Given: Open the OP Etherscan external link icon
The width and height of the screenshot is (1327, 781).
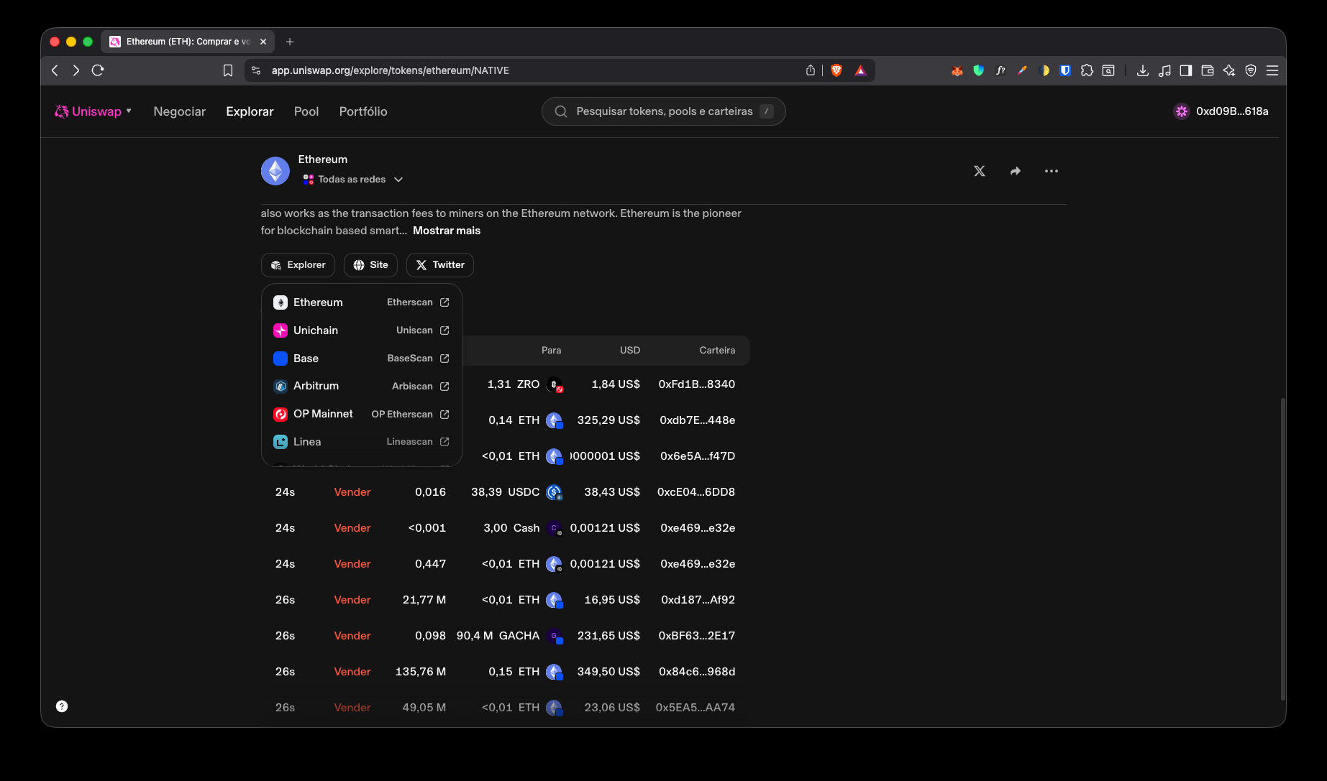Looking at the screenshot, I should [x=444, y=415].
